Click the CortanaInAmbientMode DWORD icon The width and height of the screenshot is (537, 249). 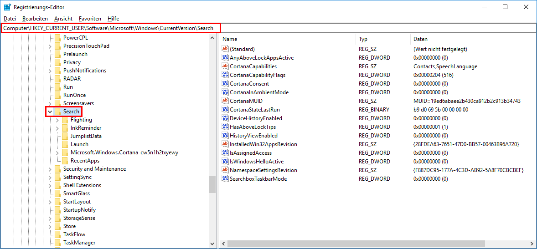click(225, 92)
